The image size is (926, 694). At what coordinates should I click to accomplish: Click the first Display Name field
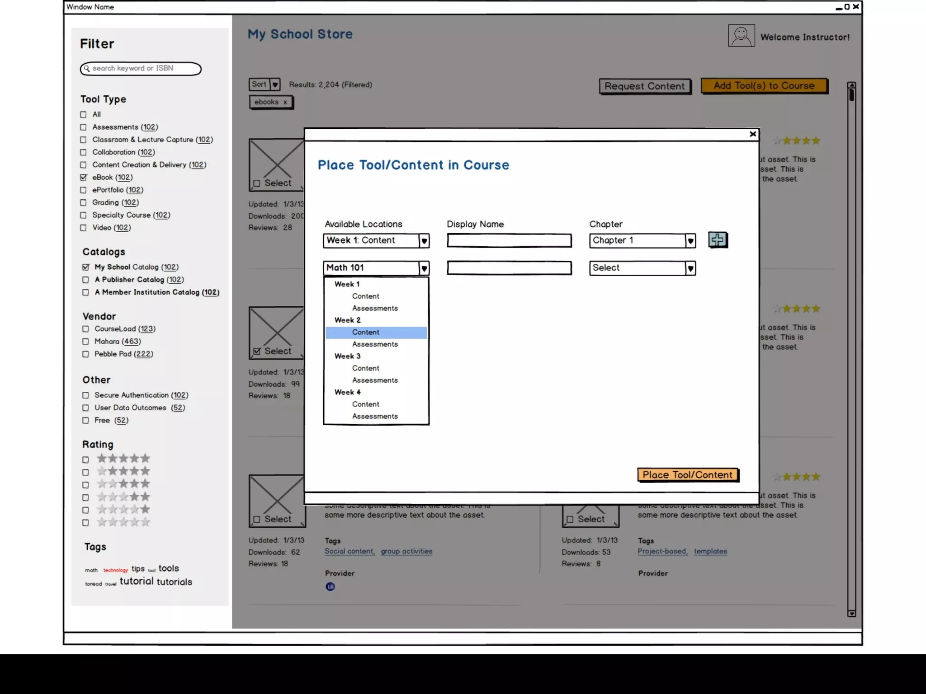coord(509,240)
